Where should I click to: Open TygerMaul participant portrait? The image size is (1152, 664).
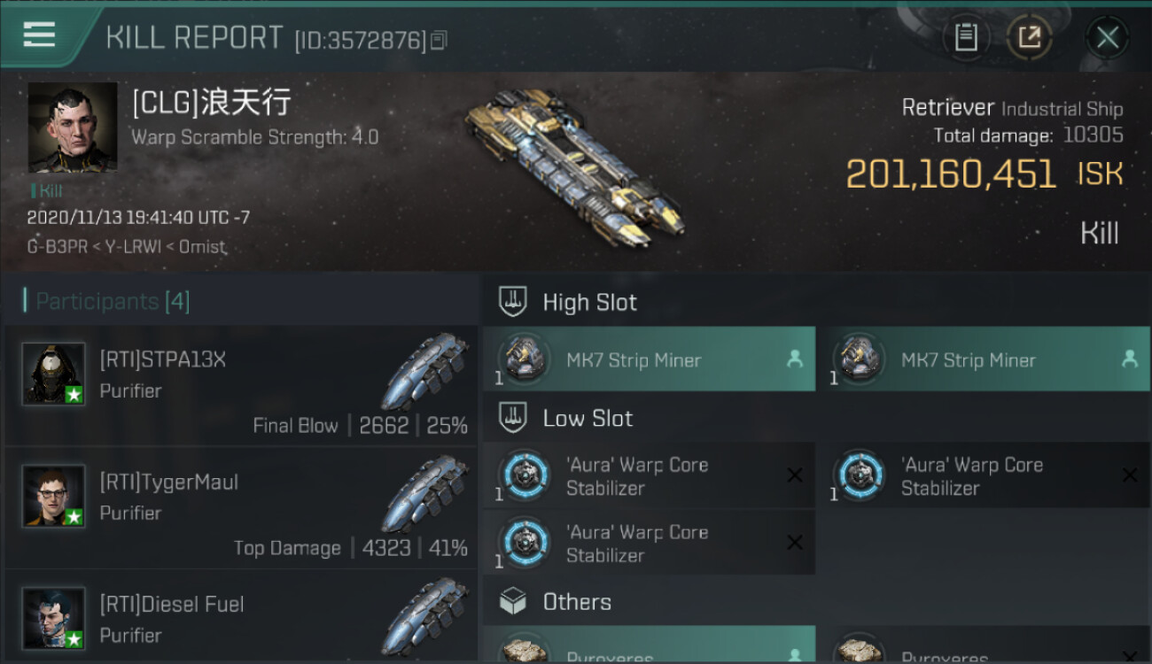[x=54, y=496]
